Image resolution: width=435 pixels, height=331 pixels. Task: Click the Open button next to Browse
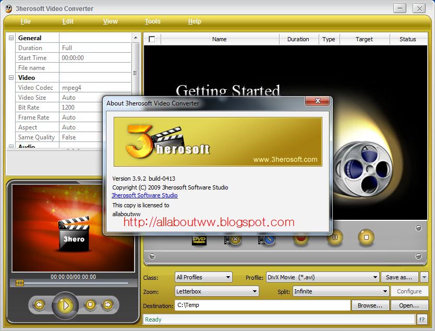click(x=409, y=305)
